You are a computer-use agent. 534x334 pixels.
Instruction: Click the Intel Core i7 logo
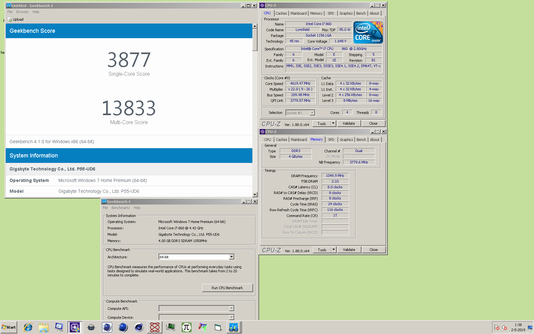pos(368,32)
